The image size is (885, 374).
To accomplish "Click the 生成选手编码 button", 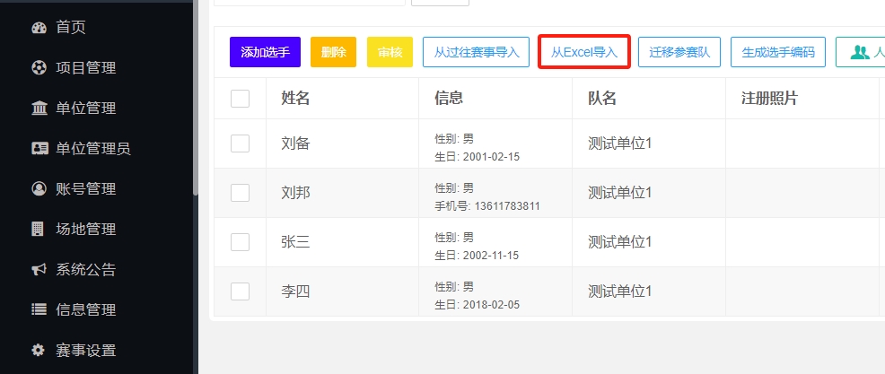I will click(778, 52).
